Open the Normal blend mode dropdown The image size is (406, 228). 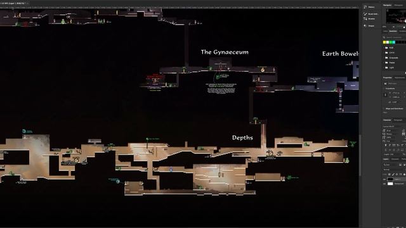point(392,170)
